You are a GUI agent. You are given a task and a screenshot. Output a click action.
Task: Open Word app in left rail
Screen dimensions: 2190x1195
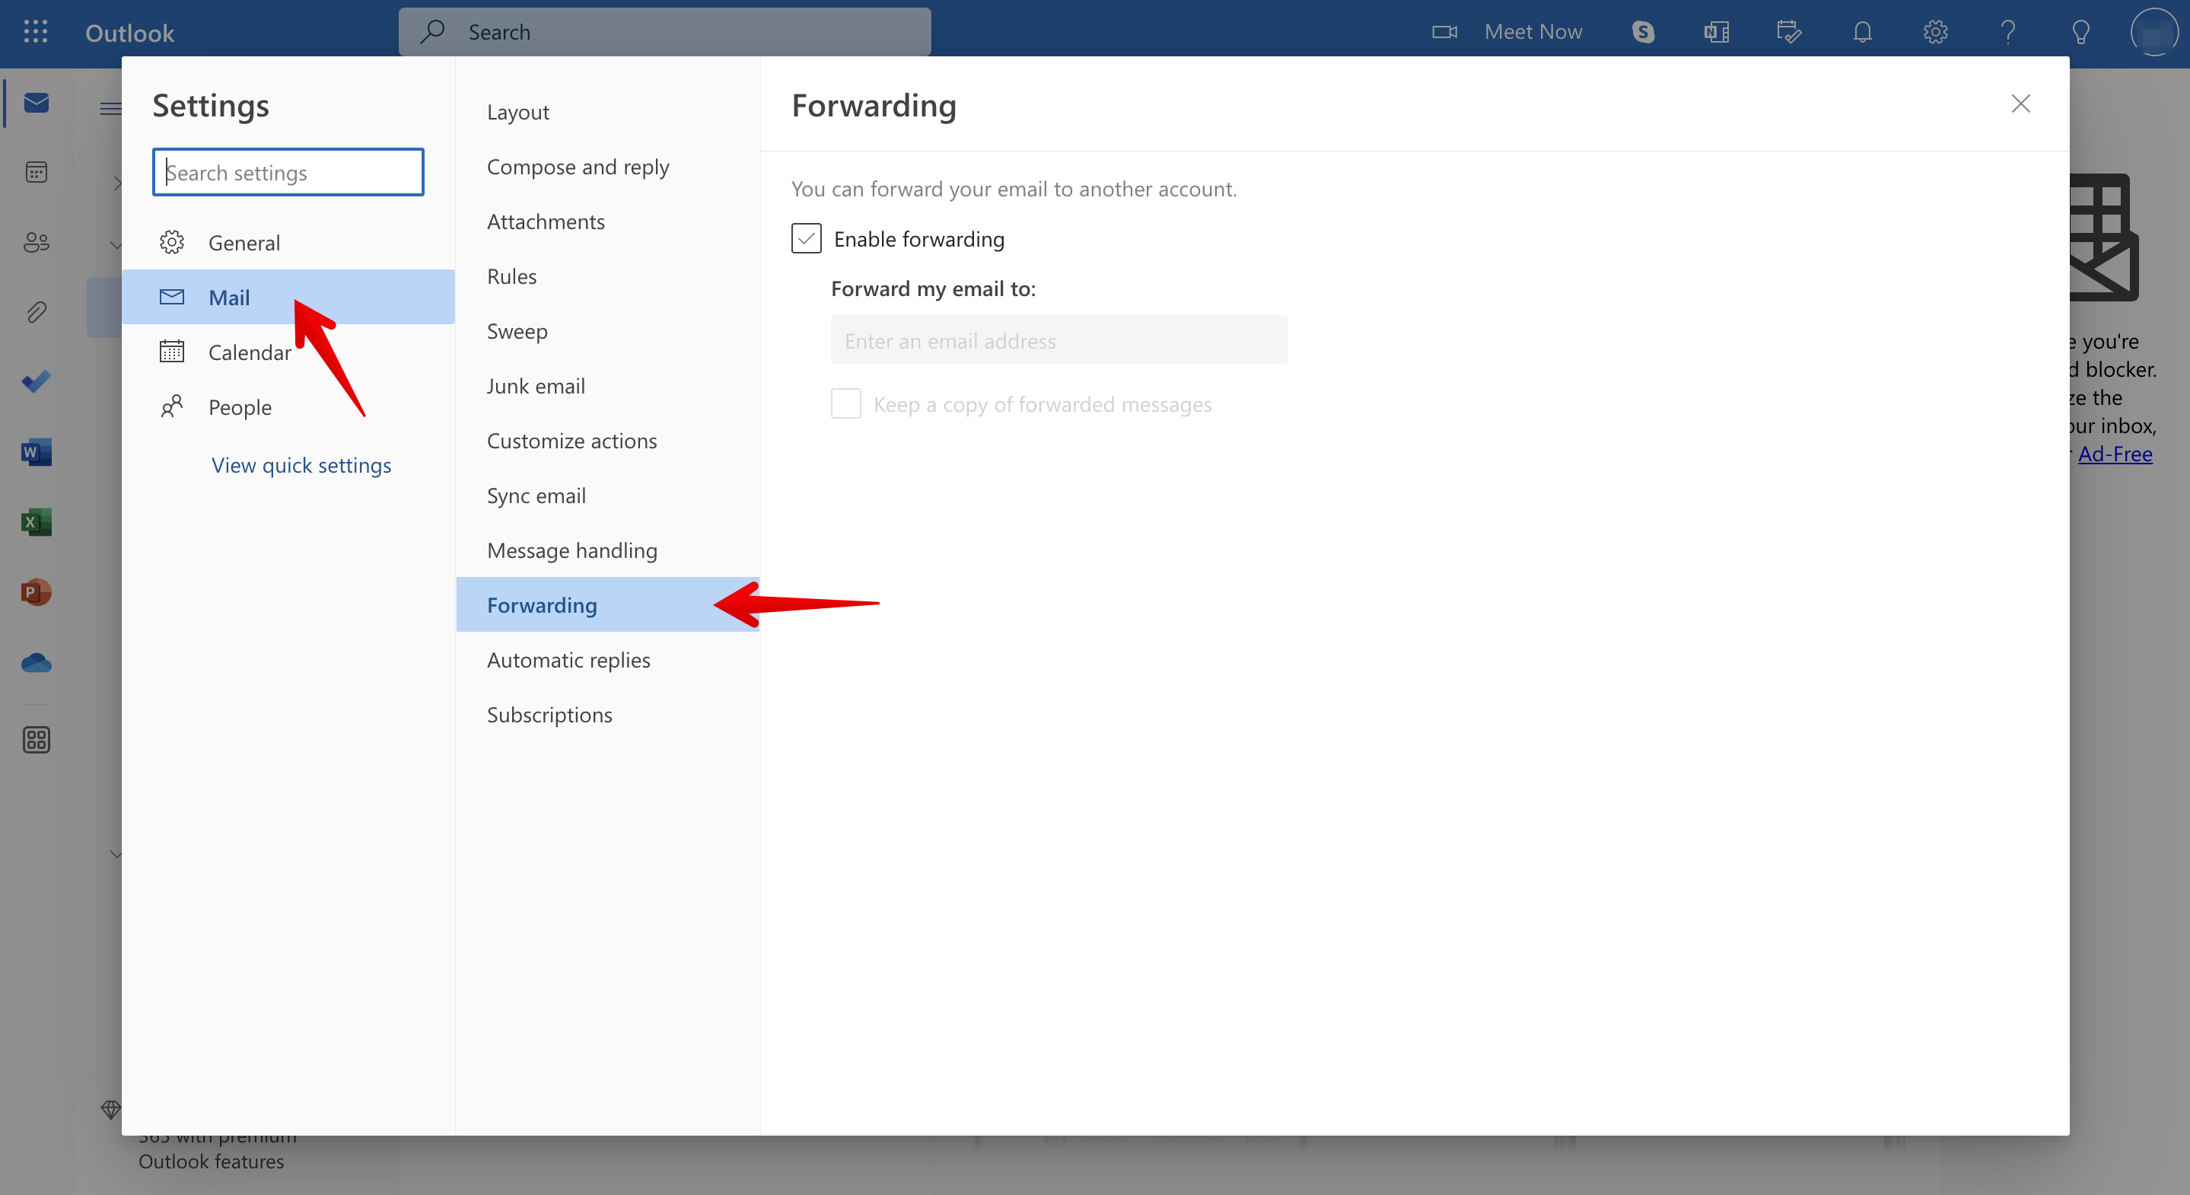point(36,451)
